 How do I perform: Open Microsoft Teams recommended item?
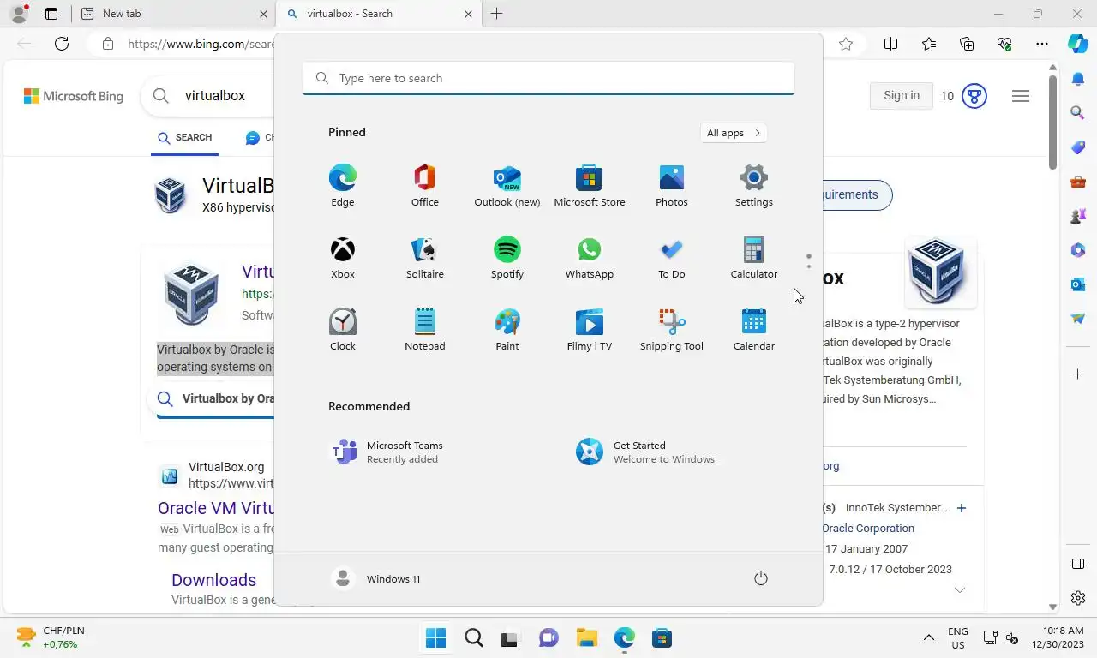(x=387, y=452)
